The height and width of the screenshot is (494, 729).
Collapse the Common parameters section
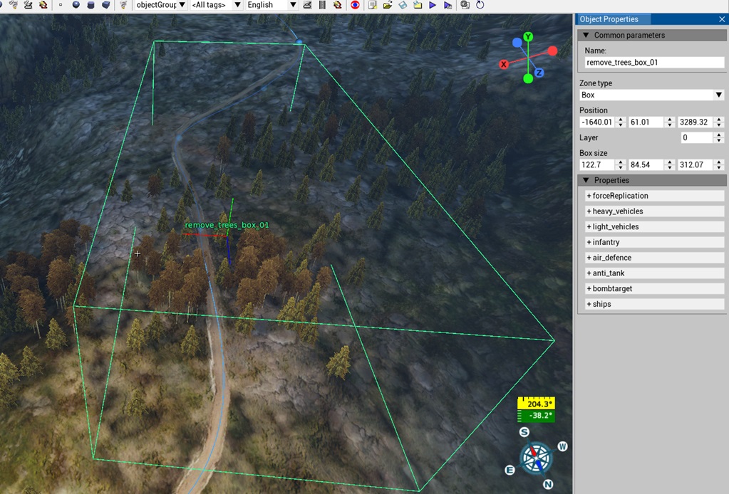(x=586, y=35)
